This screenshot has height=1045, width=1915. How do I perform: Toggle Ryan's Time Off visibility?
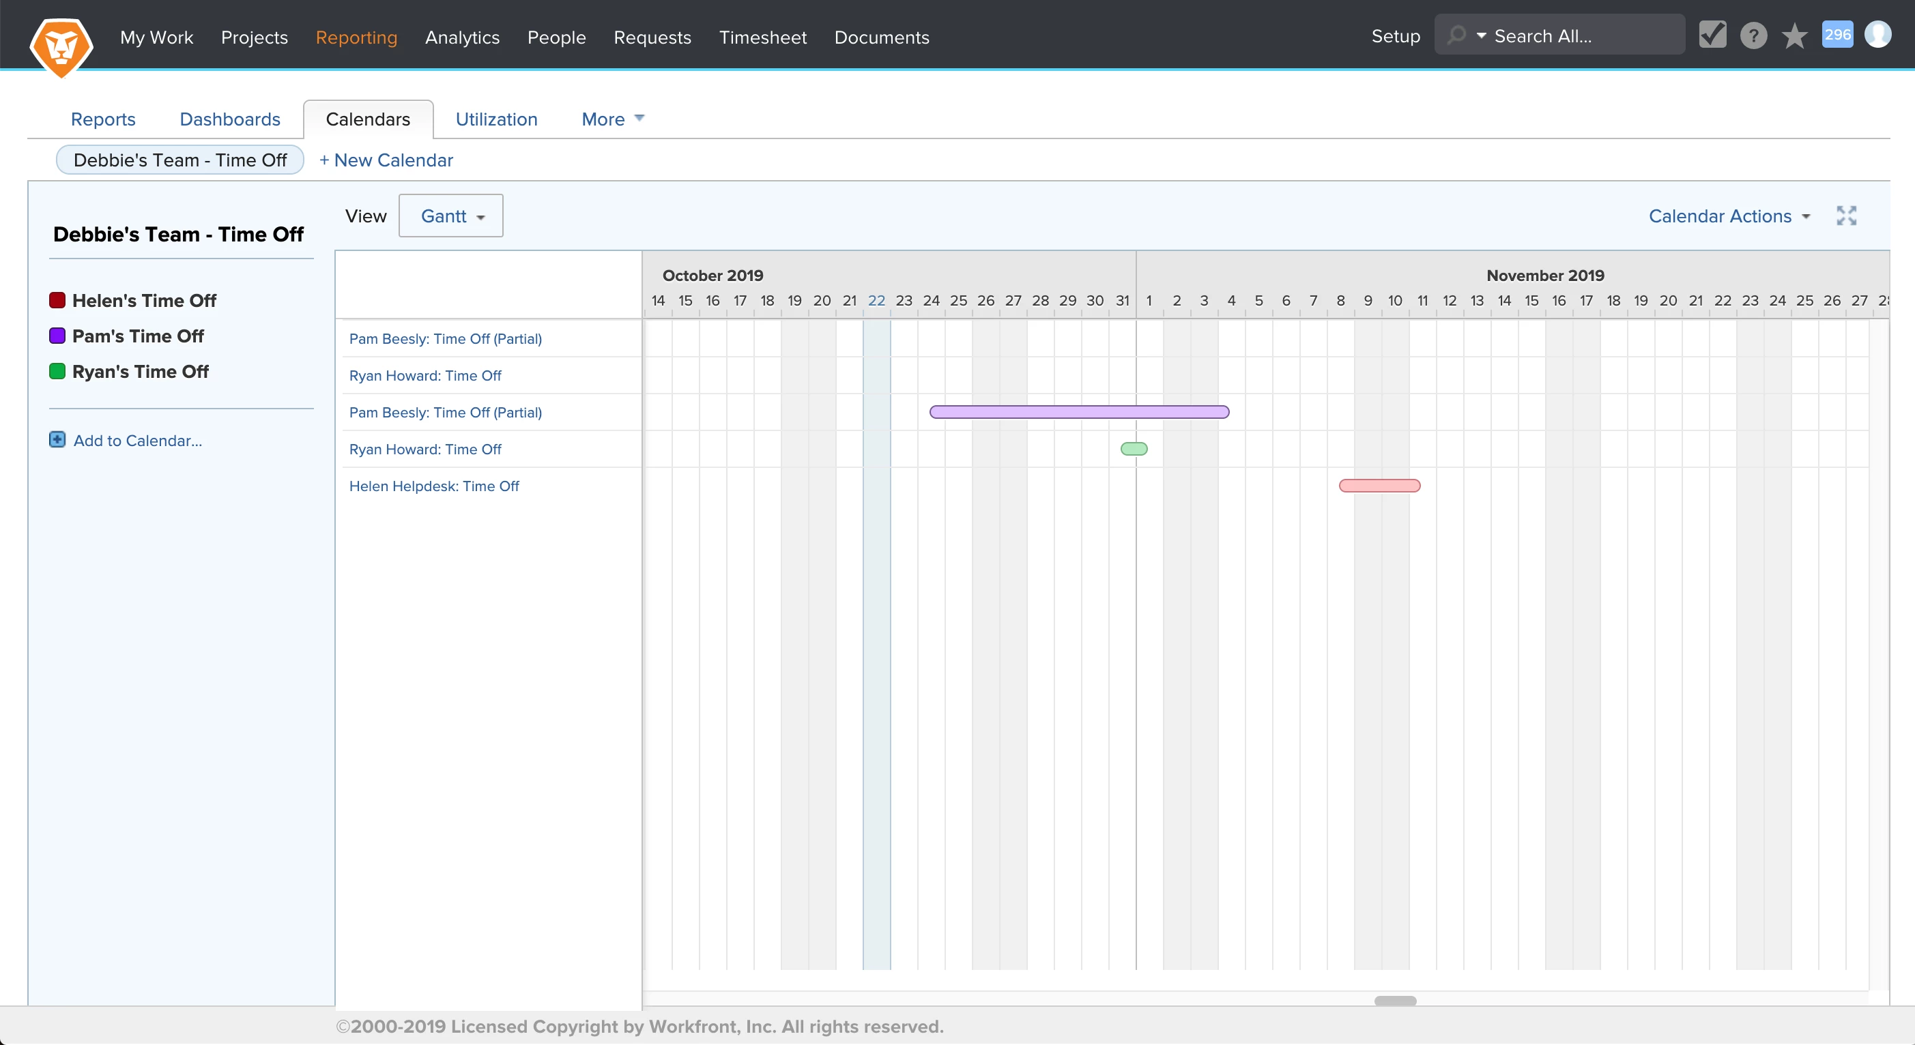pos(57,372)
